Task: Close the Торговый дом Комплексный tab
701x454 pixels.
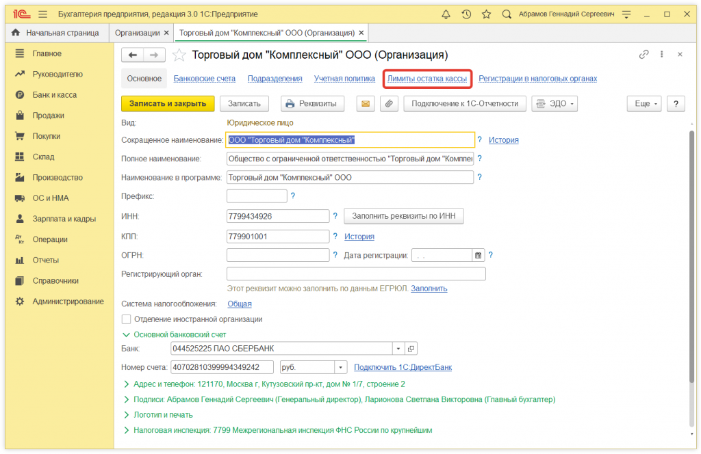Action: point(361,33)
